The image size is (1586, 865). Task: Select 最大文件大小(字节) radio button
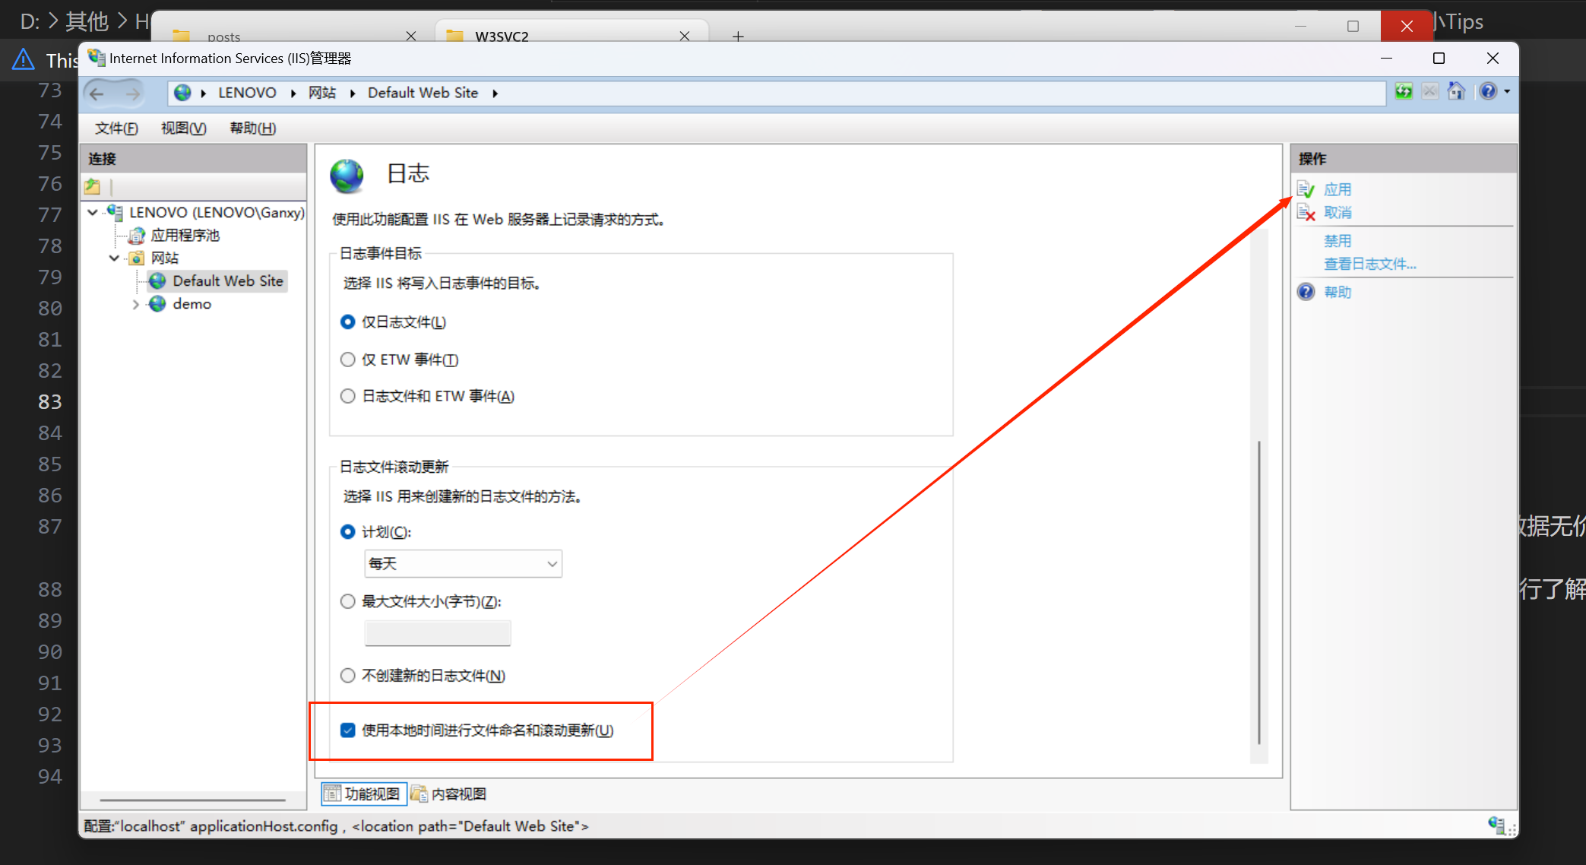click(348, 602)
